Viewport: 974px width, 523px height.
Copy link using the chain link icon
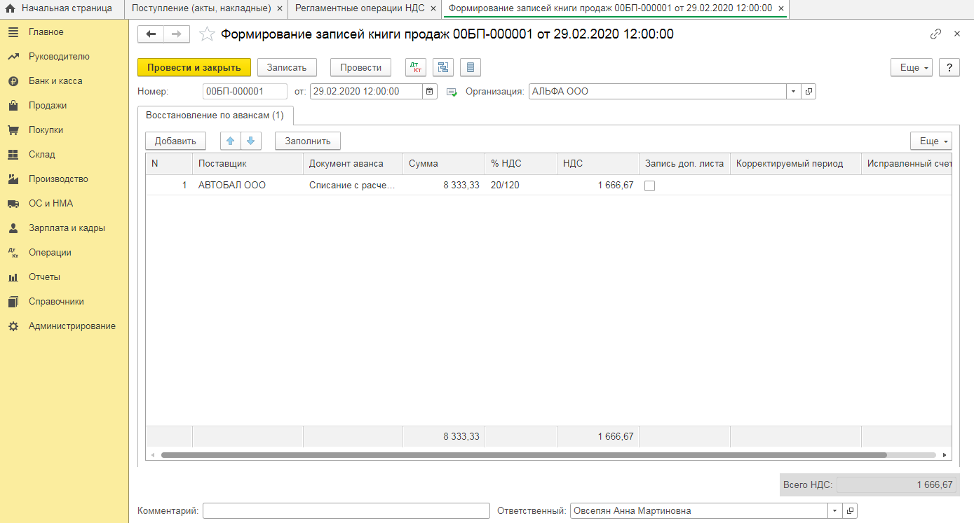pyautogui.click(x=935, y=34)
